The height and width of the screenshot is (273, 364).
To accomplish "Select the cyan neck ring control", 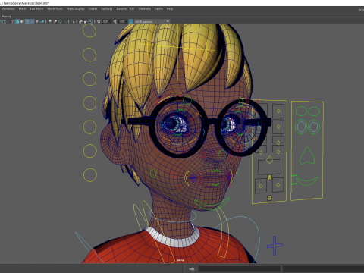I will click(x=173, y=216).
